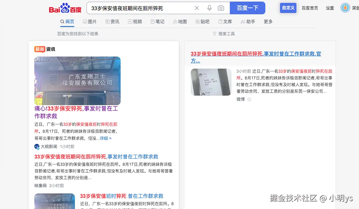This screenshot has width=359, height=209.
Task: Open the smiley account avatar menu
Action: tap(345, 8)
